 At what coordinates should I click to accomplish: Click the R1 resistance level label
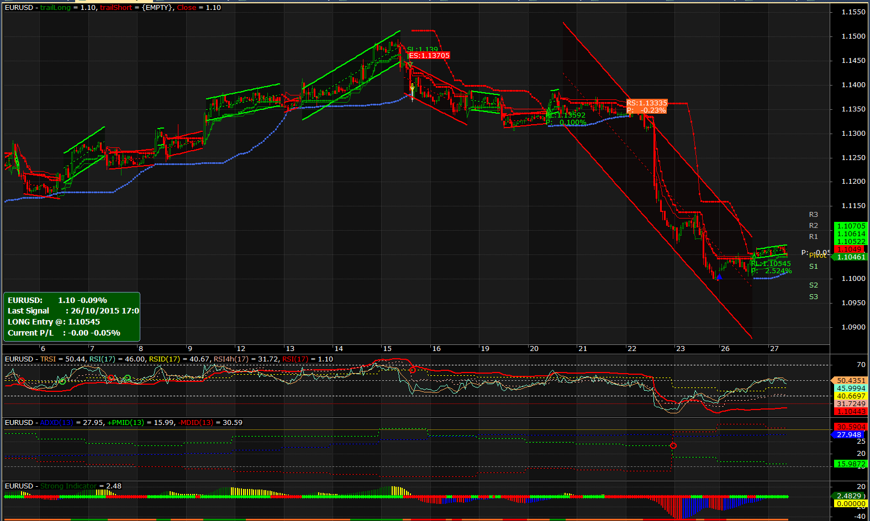coord(814,237)
